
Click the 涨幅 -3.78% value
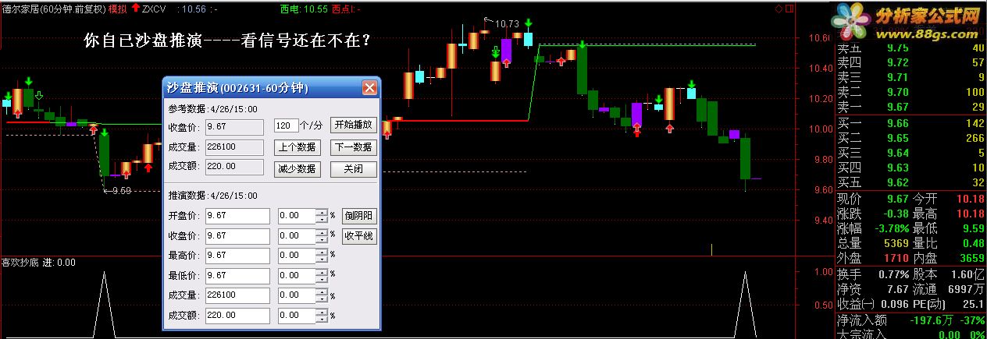click(891, 229)
